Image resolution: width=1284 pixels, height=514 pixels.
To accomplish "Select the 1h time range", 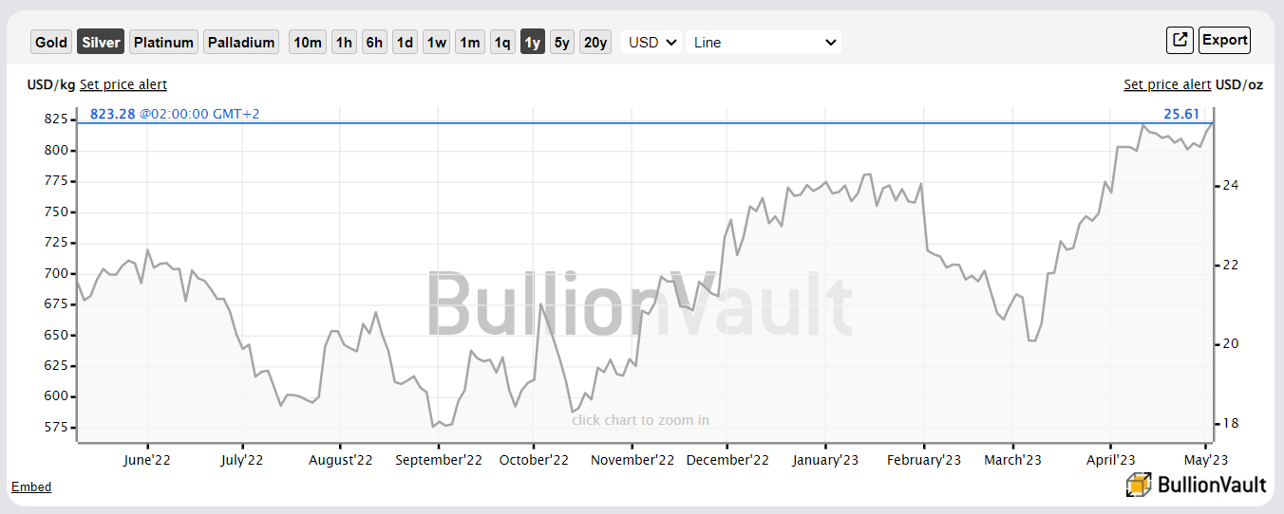I will pos(344,42).
